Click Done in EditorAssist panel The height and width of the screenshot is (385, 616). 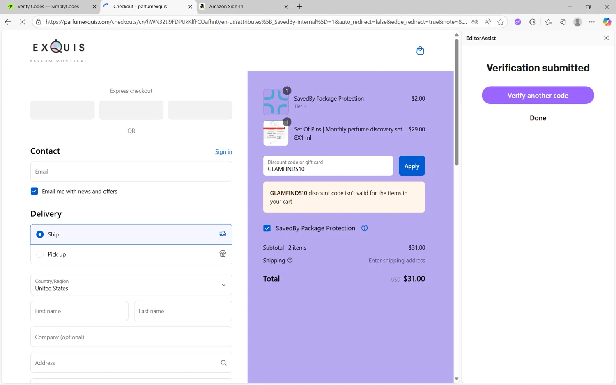click(x=538, y=118)
